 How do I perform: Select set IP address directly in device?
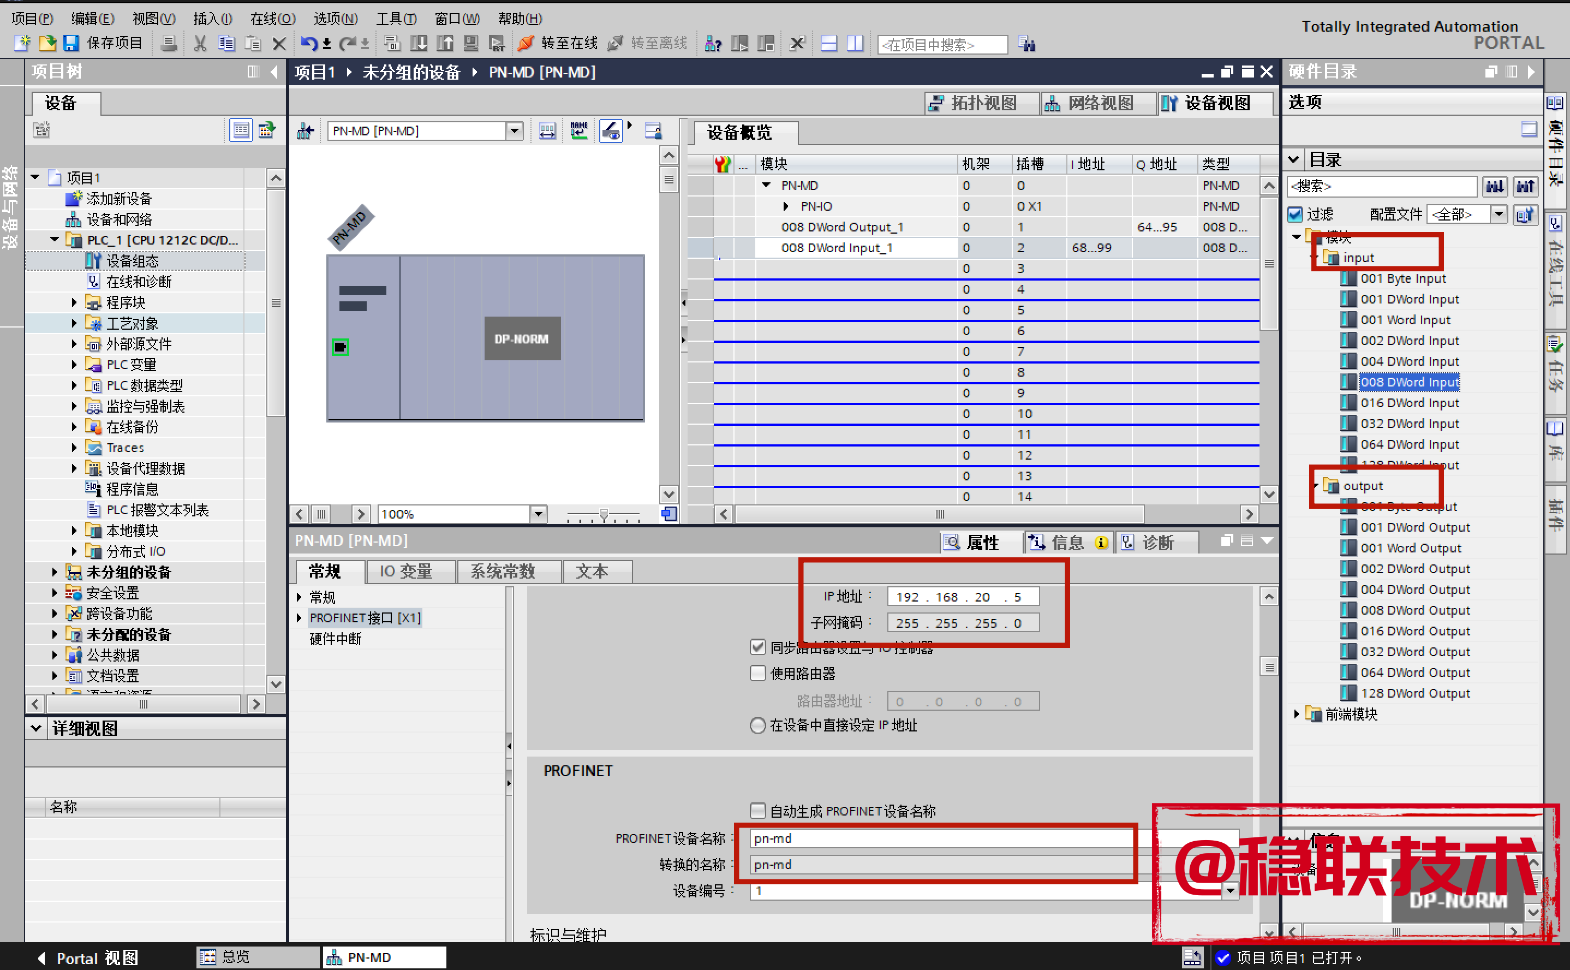(757, 725)
